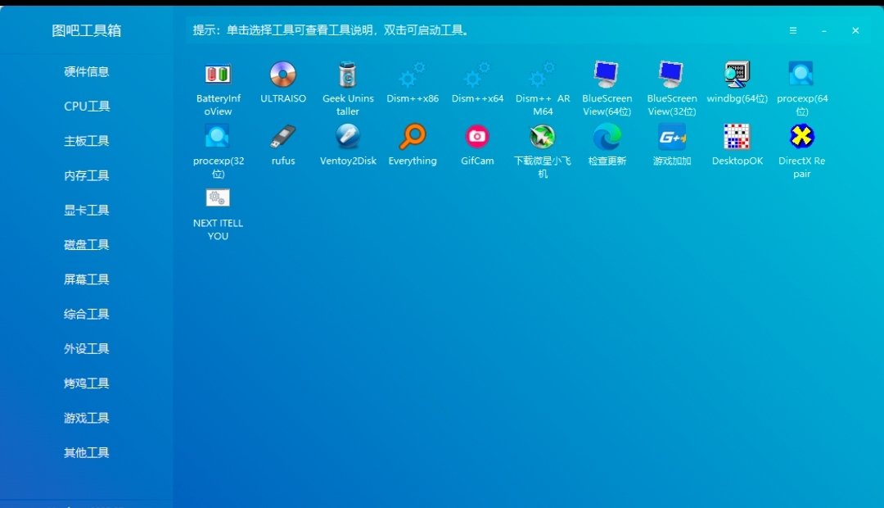Select the Dism++x86 gear icon
The height and width of the screenshot is (508, 884).
click(412, 74)
